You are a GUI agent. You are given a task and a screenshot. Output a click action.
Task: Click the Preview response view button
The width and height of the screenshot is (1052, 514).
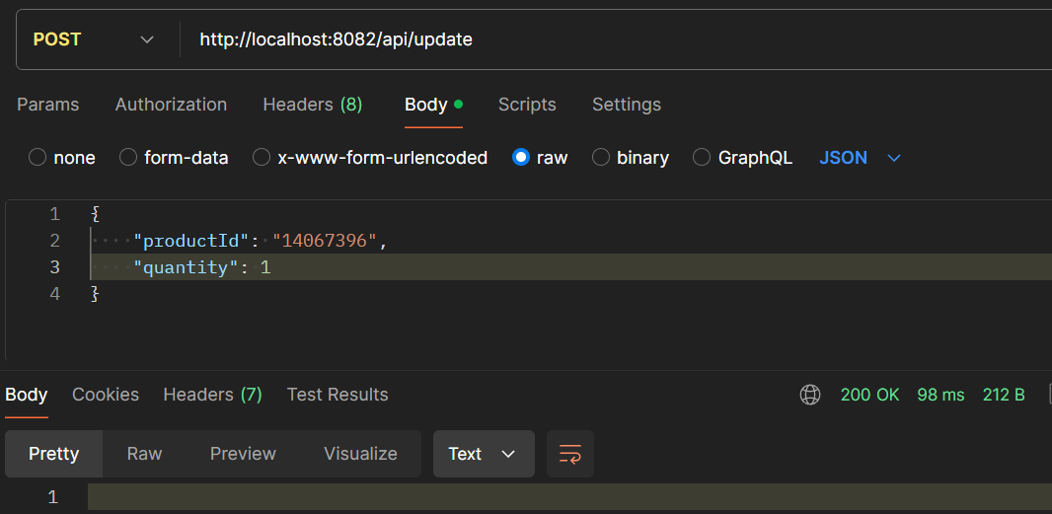tap(243, 454)
